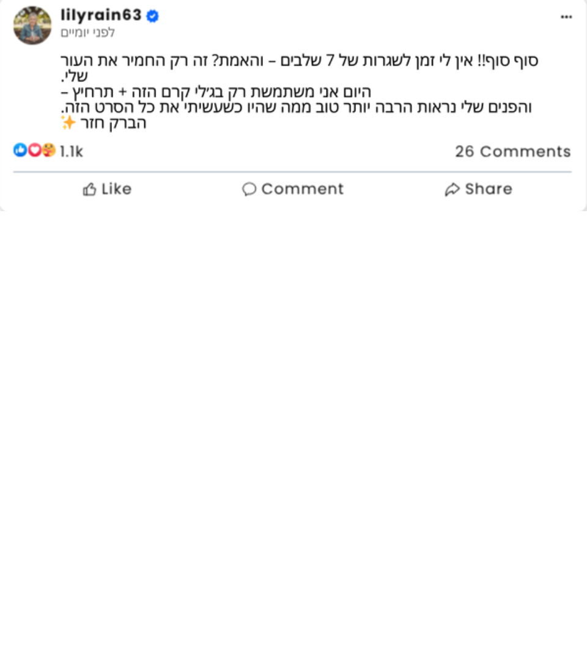Screen dimensions: 587x666
Task: Click the post line starting "סוף סוף"
Action: [x=300, y=61]
